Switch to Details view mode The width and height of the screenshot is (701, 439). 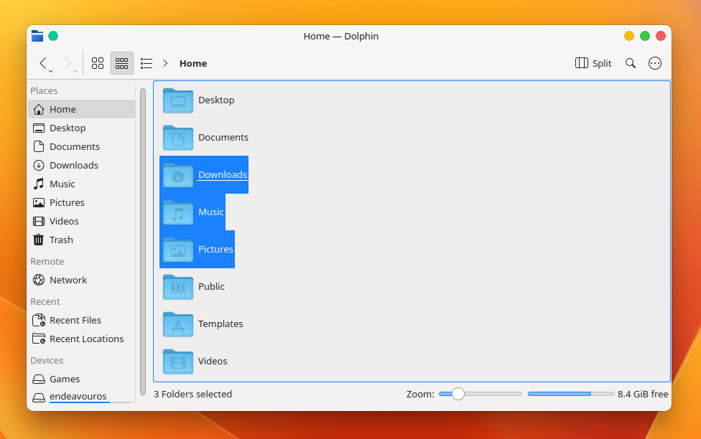point(147,63)
